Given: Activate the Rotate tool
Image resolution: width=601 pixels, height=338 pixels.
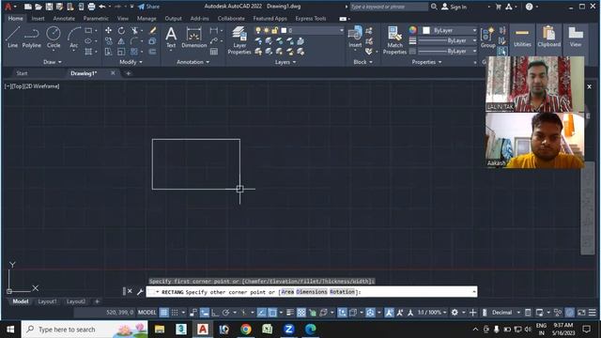Looking at the screenshot, I should [121, 30].
